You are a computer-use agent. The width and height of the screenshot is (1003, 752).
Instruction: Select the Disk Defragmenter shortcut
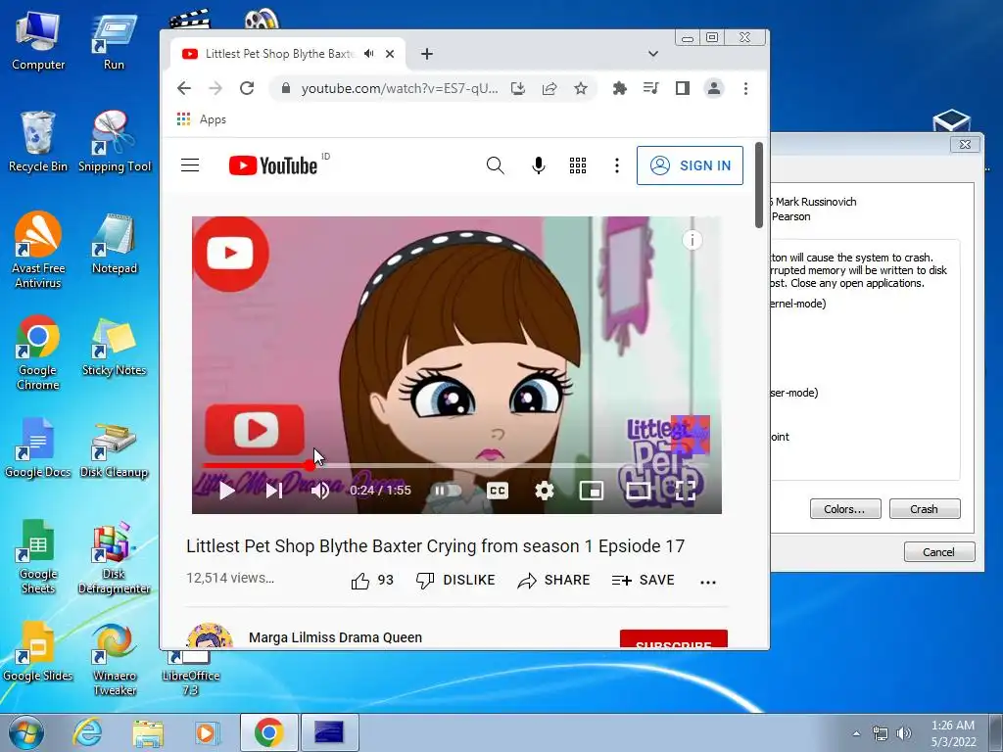pos(114,557)
